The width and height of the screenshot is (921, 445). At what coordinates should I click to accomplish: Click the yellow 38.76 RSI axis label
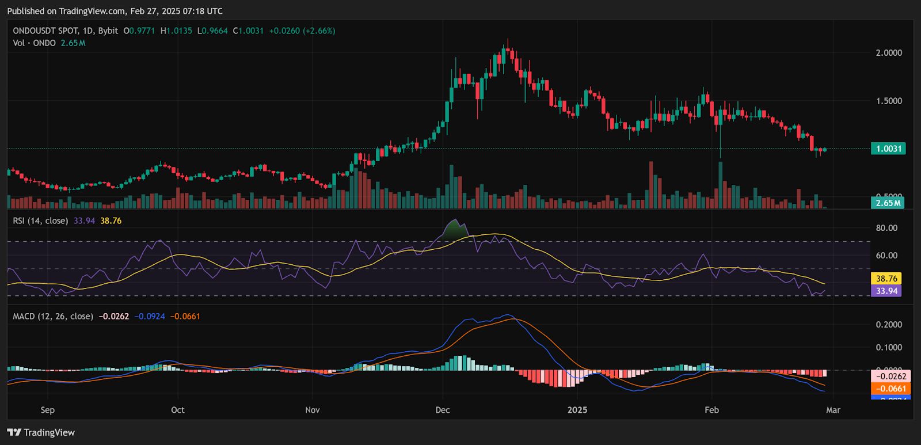tap(886, 279)
